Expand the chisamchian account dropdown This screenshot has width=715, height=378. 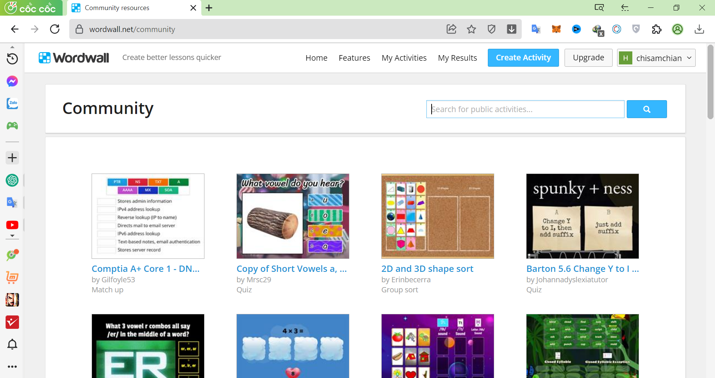[656, 58]
